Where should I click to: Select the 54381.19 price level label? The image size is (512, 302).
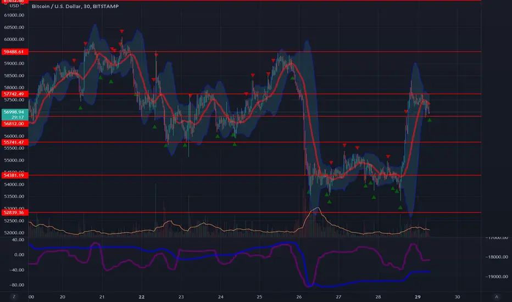click(x=15, y=175)
